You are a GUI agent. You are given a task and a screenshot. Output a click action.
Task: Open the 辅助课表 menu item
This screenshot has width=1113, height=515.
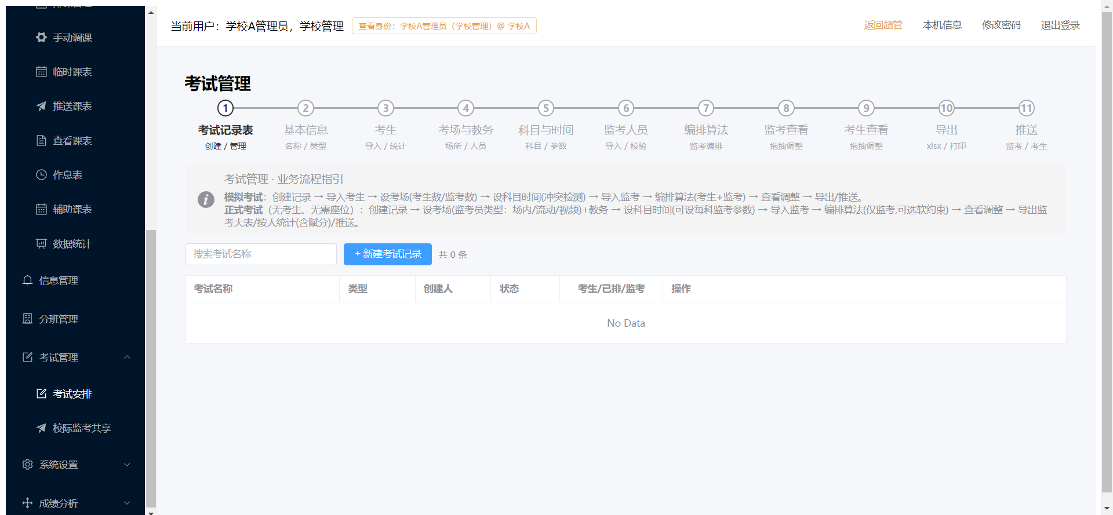[75, 209]
